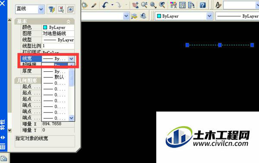Select the Pan realtime hand icon
The height and width of the screenshot is (163, 259).
(136, 5)
